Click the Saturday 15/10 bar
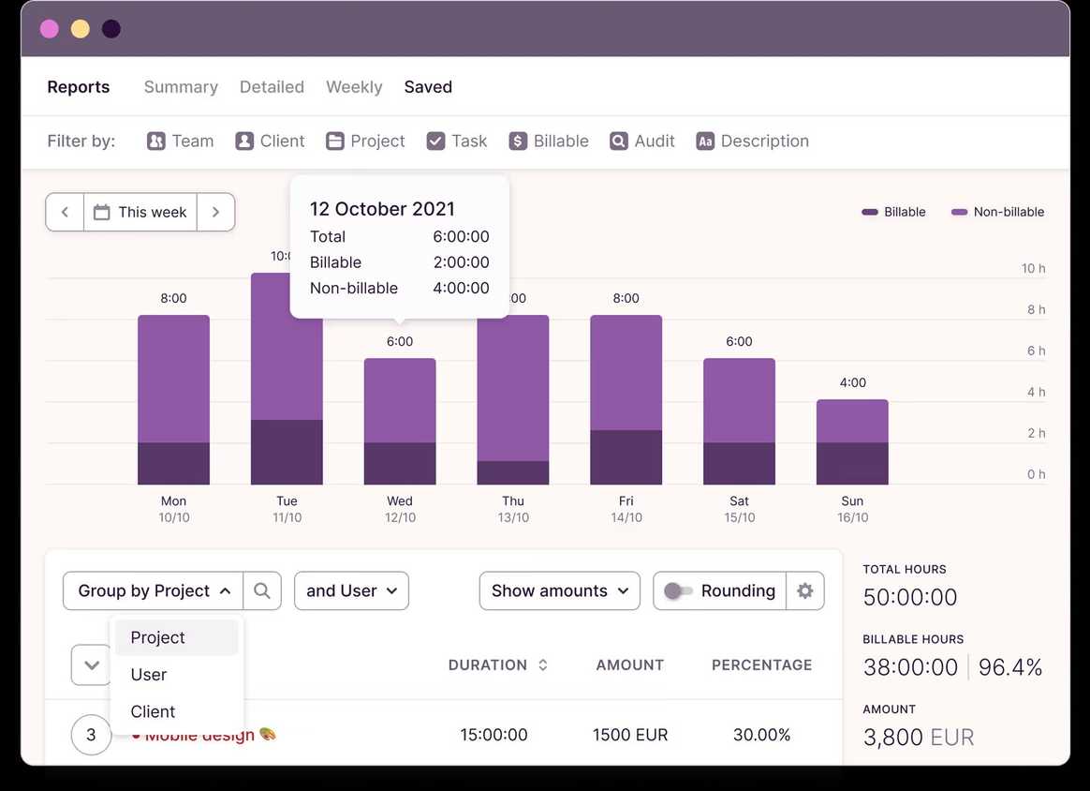This screenshot has width=1090, height=791. [739, 422]
